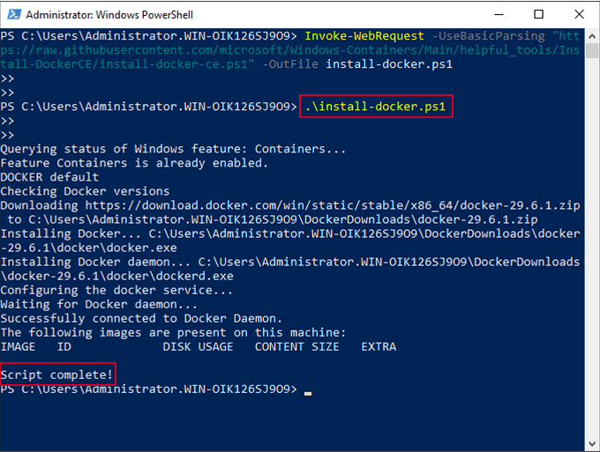This screenshot has height=452, width=600.
Task: Click 'Successfully connected to Docker Daemon.' line
Action: 141,319
